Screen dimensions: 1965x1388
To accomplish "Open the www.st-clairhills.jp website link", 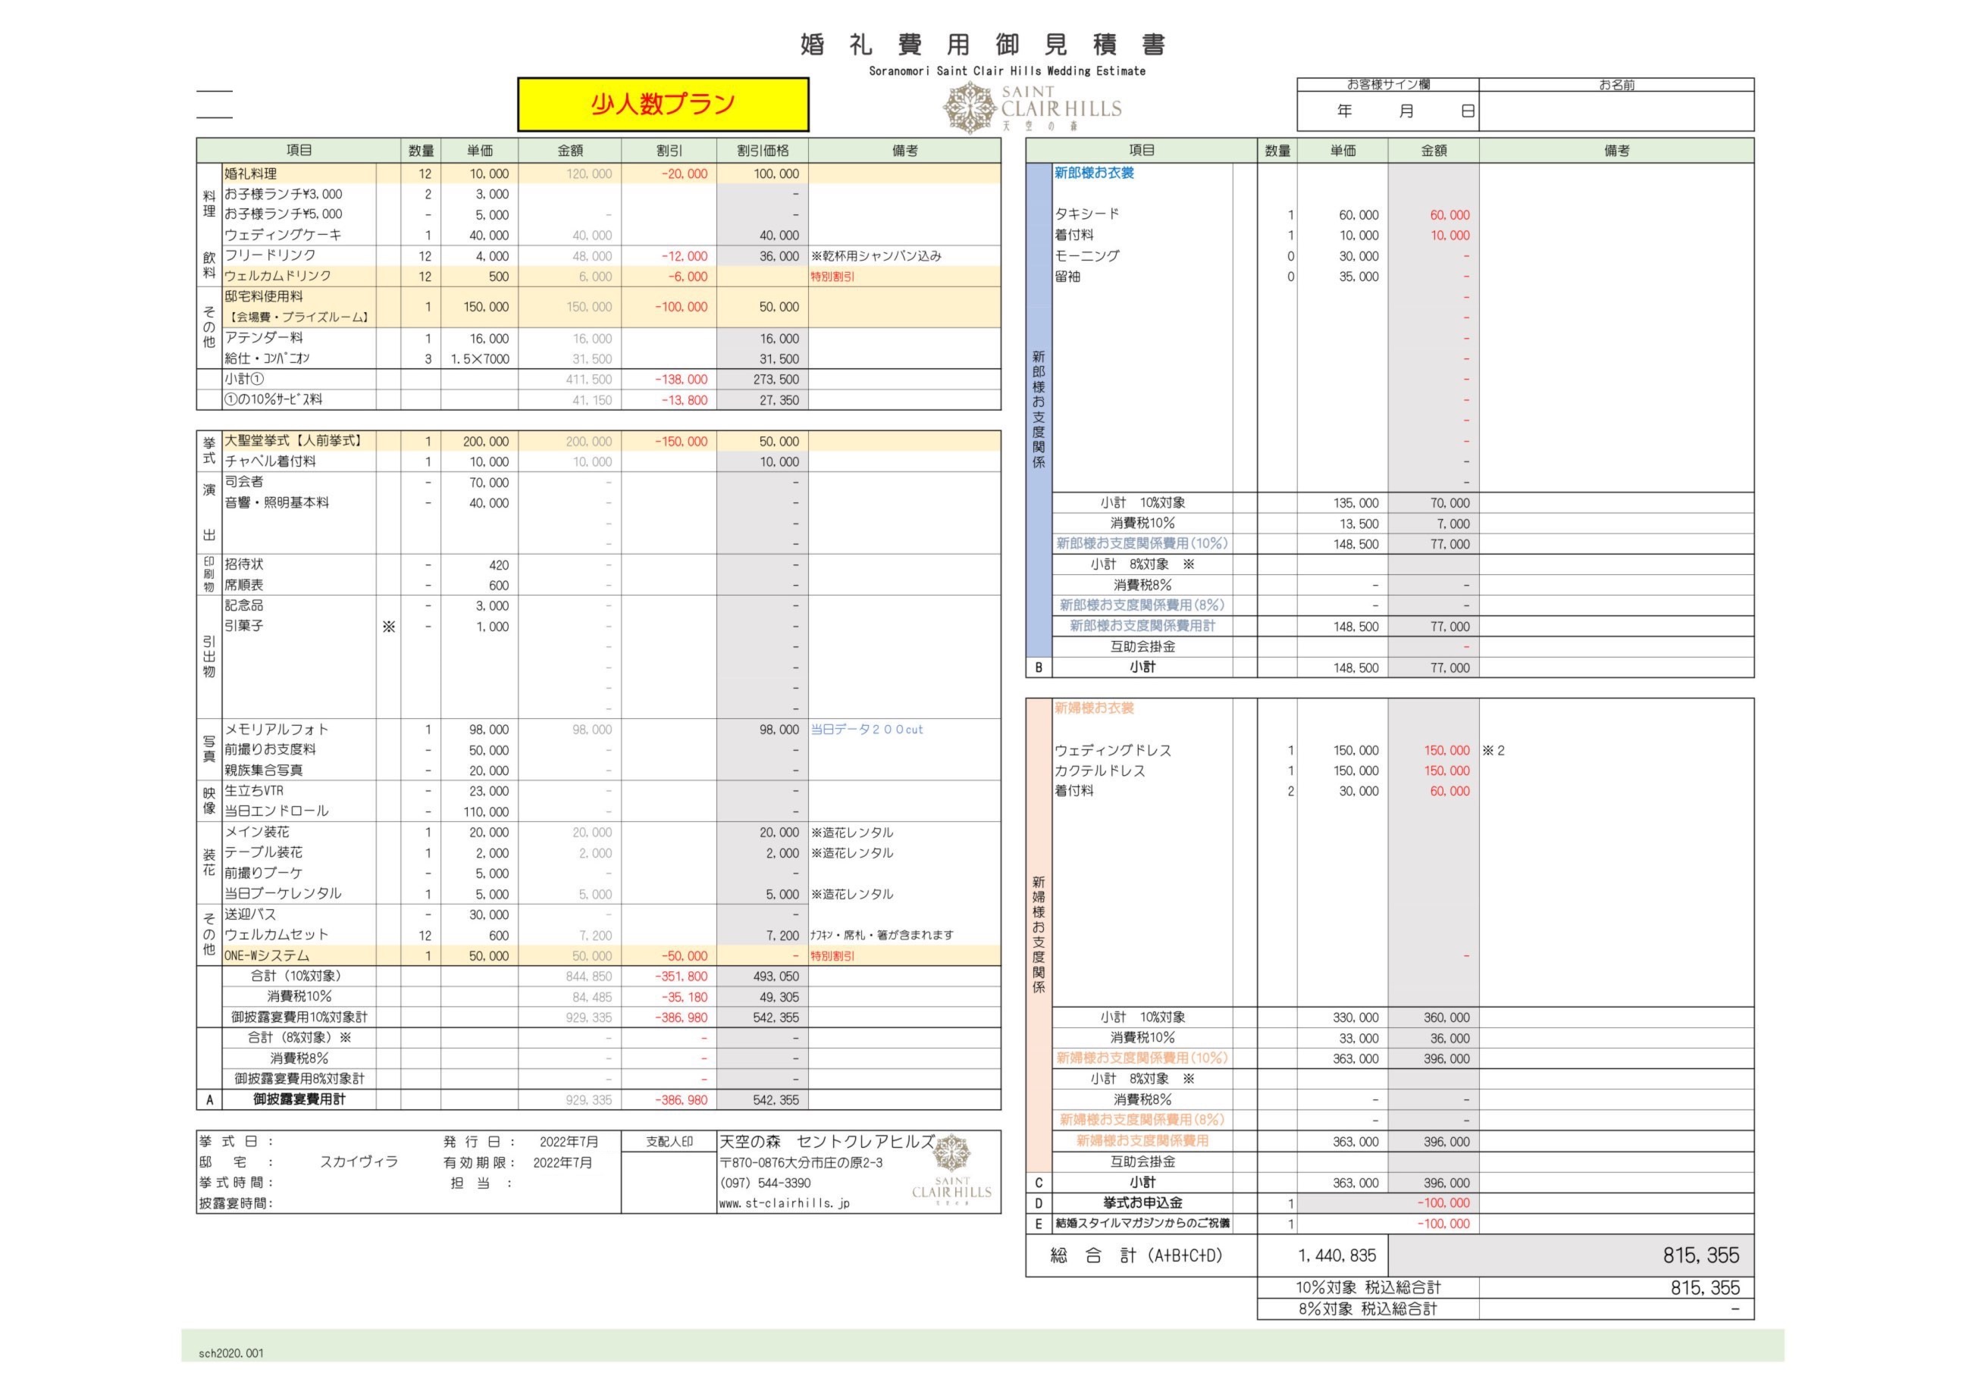I will click(784, 1203).
